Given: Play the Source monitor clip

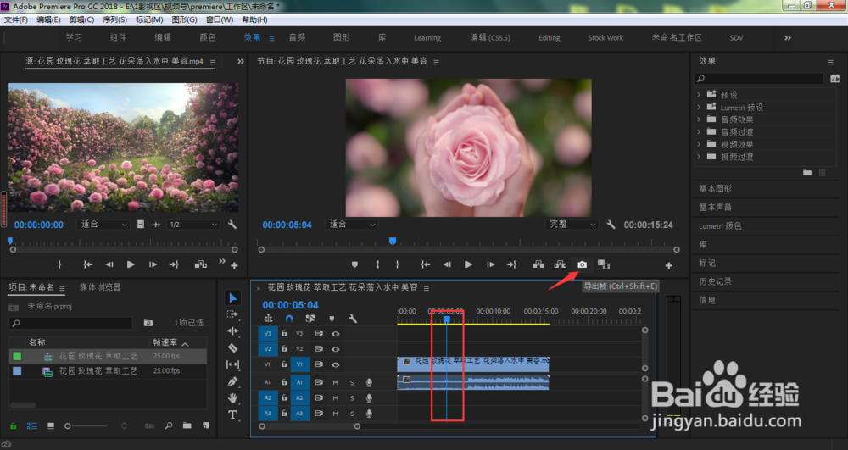Looking at the screenshot, I should [131, 264].
